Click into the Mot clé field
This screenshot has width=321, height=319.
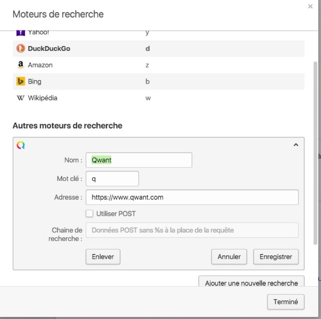[112, 179]
